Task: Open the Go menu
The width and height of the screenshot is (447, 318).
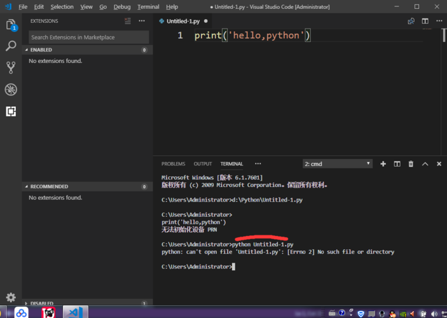Action: [x=103, y=7]
